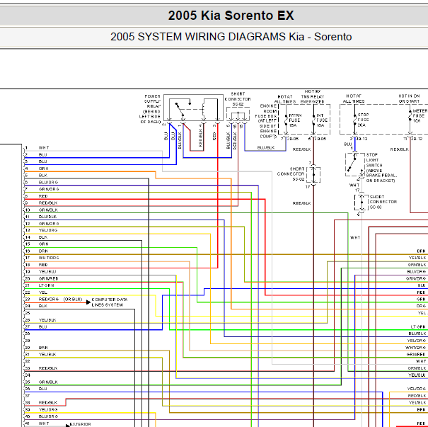Click the METER FUSE 10A label
Viewport: 428px width, 427px height.
tap(420, 116)
